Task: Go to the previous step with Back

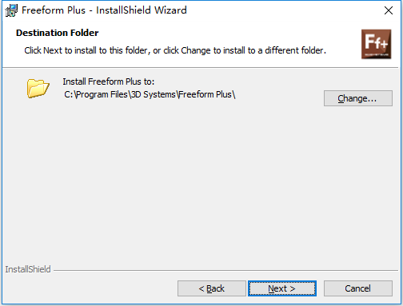Action: coord(212,288)
